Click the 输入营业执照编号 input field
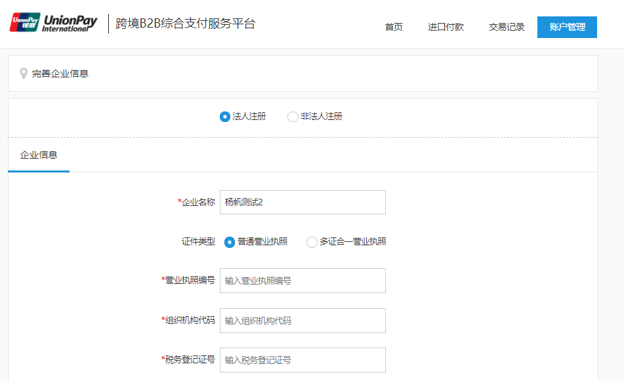 (302, 281)
